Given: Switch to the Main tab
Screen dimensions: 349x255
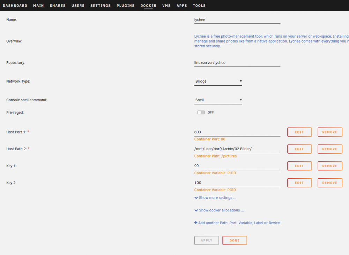Looking at the screenshot, I should (38, 6).
